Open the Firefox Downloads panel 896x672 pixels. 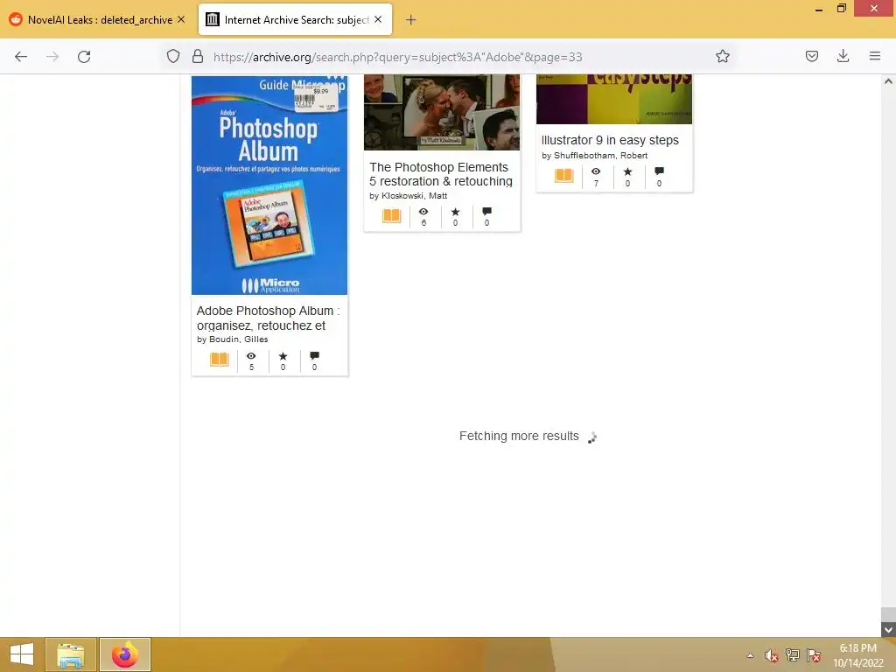coord(843,57)
